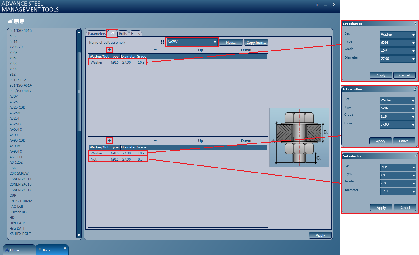419x255 pixels.
Task: Click Apply in the topmost Set selection dialog
Action: click(381, 75)
